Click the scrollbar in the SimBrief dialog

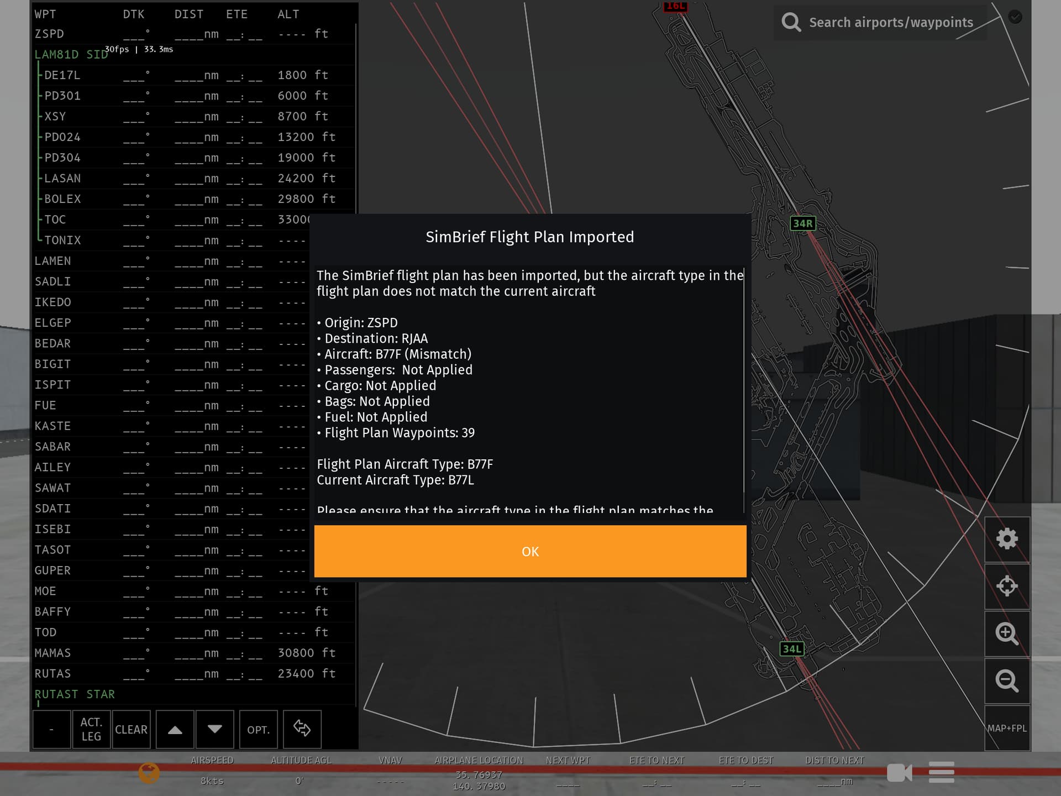(744, 381)
